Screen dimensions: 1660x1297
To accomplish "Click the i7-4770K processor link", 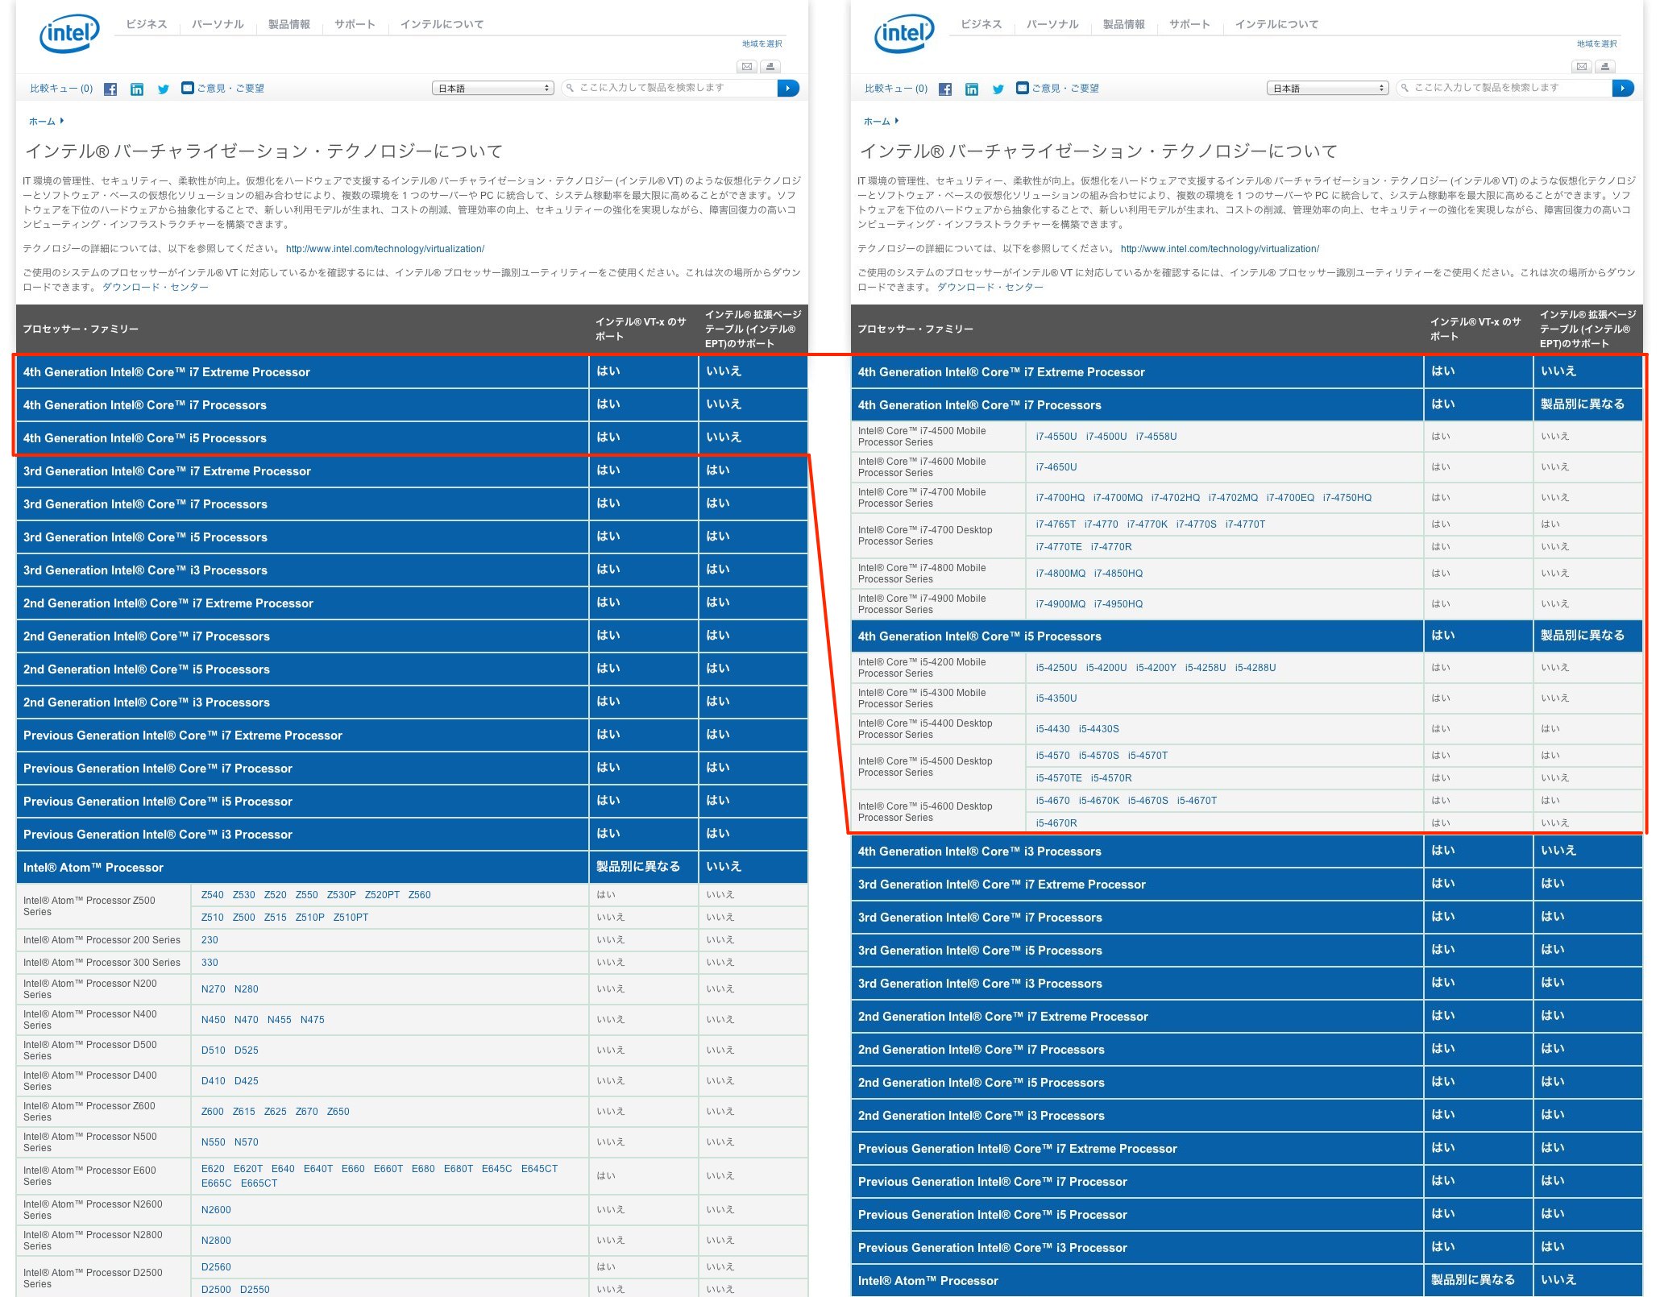I will (x=1147, y=524).
